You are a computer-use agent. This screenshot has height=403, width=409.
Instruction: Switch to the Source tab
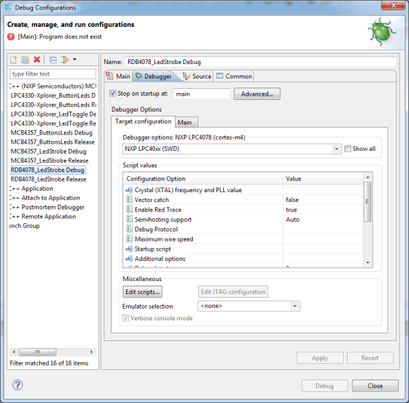click(x=197, y=76)
